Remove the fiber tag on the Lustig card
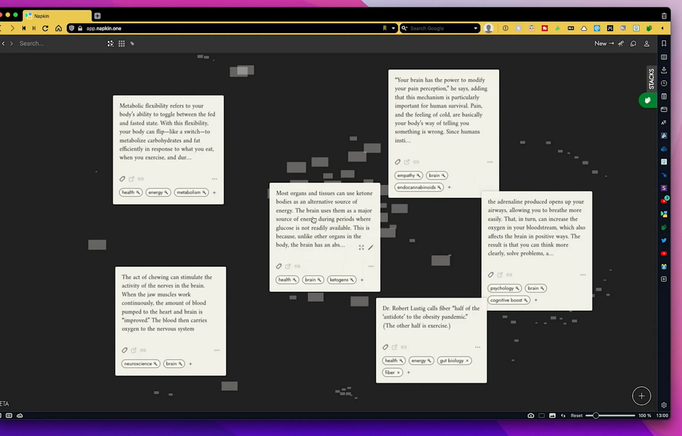The height and width of the screenshot is (436, 682). [x=399, y=372]
